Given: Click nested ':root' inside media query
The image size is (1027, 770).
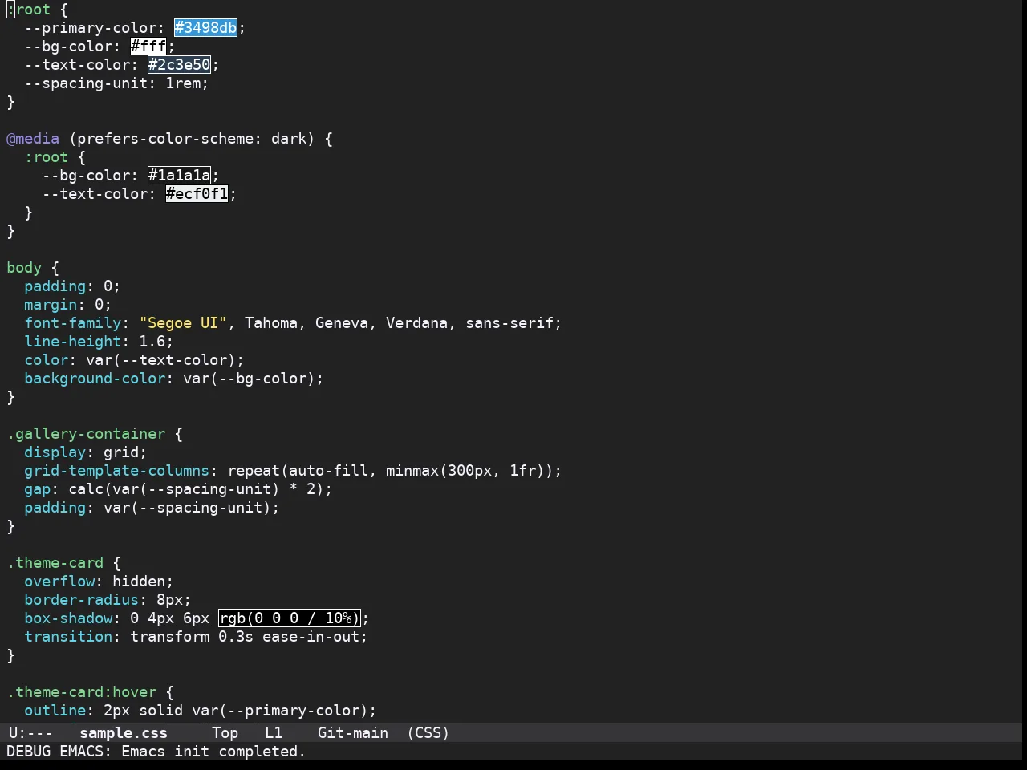Looking at the screenshot, I should (47, 157).
